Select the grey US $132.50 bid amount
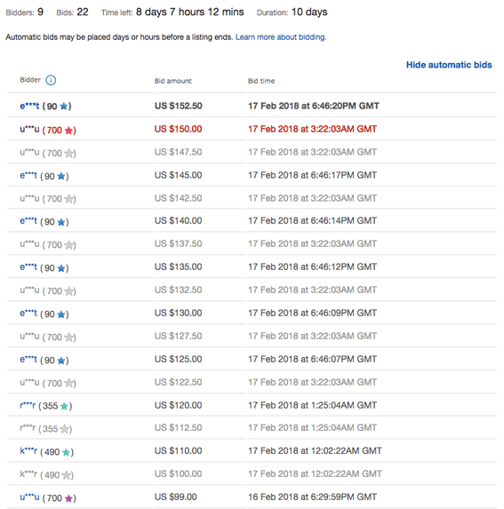 179,290
